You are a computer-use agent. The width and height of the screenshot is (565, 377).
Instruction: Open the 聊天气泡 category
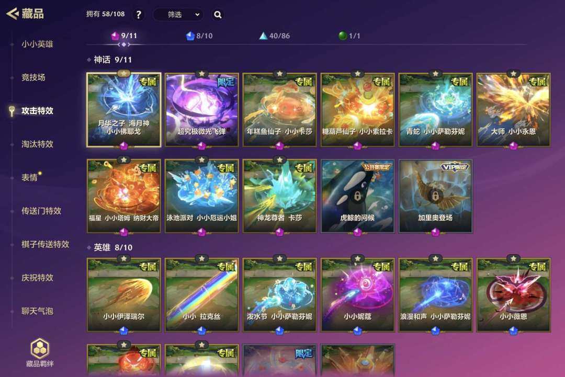pyautogui.click(x=37, y=311)
